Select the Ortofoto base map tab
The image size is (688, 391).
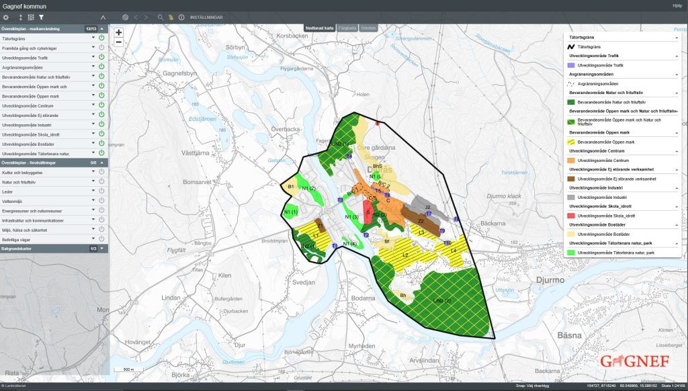tap(368, 28)
